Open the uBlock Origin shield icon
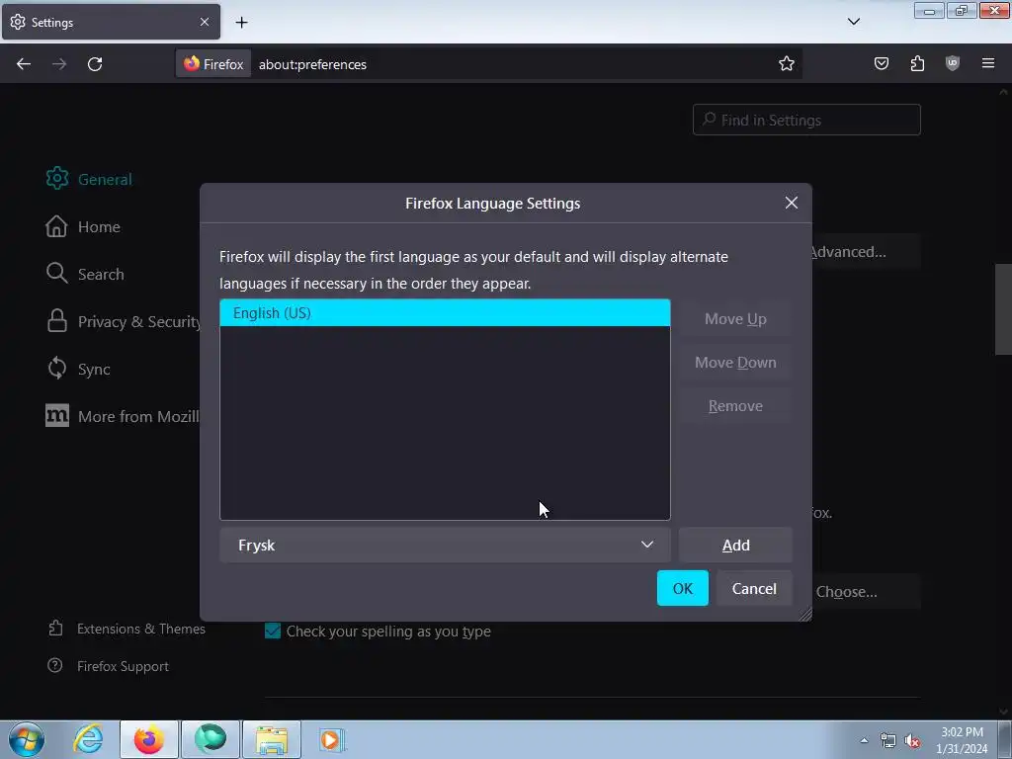1012x759 pixels. 953,63
